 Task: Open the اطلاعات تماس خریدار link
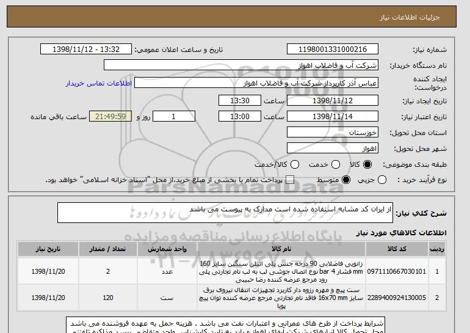tap(99, 83)
